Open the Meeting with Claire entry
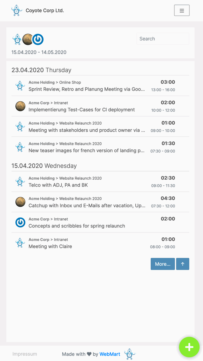203x361 pixels. 100,243
